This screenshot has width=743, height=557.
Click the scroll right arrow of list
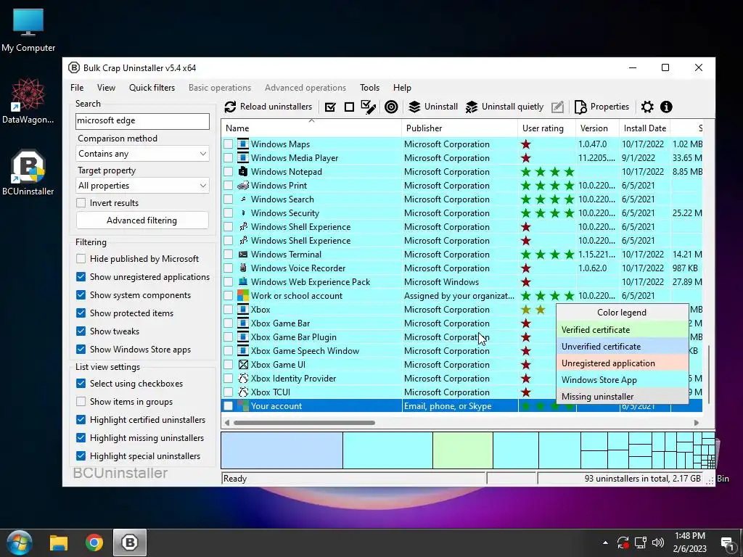696,423
